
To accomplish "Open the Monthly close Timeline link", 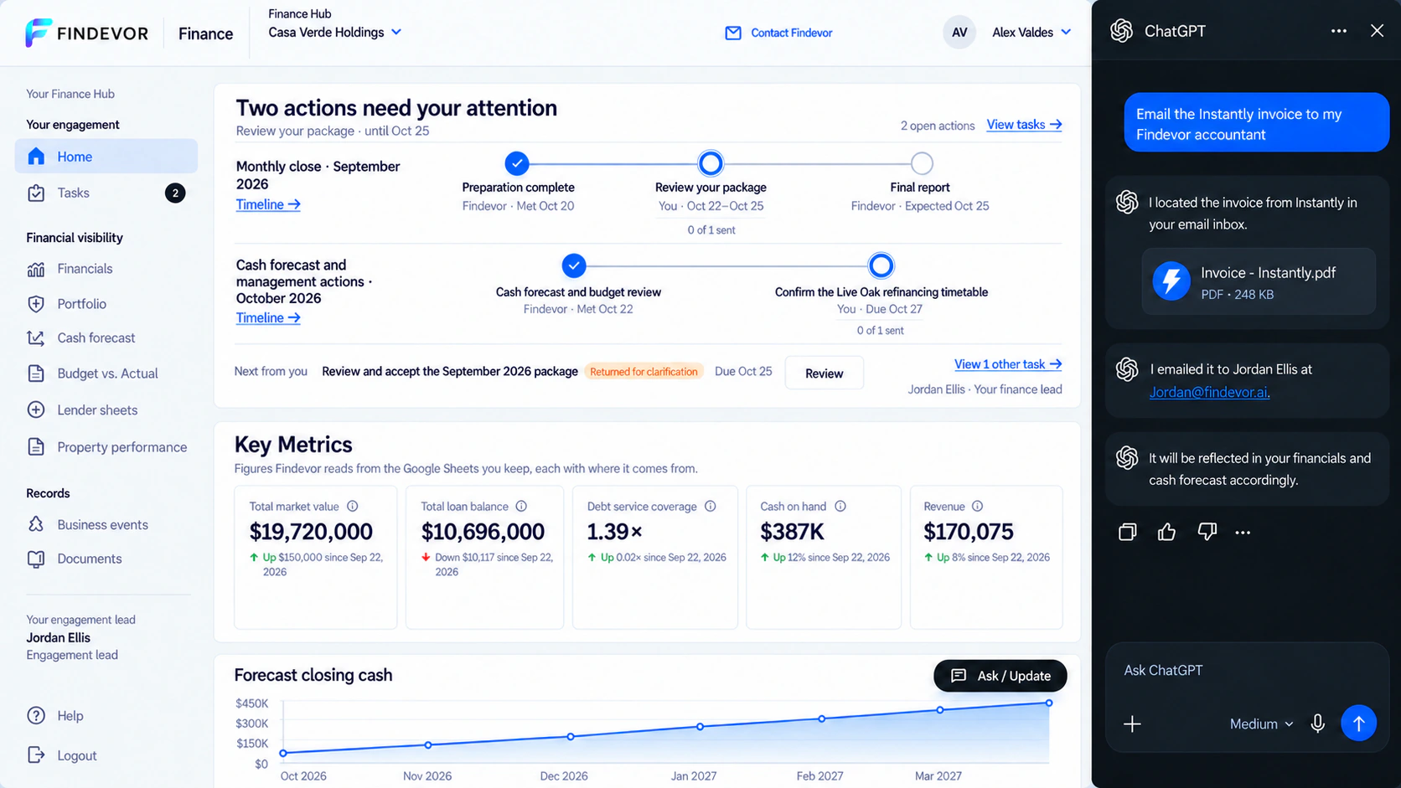I will (268, 204).
